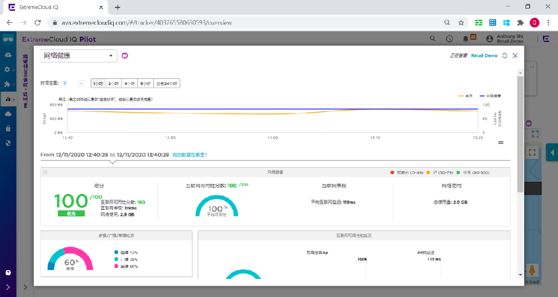Expand the secondary panel arrow beside the sidebar
Viewport: 558px width, 297px height.
[x=25, y=287]
